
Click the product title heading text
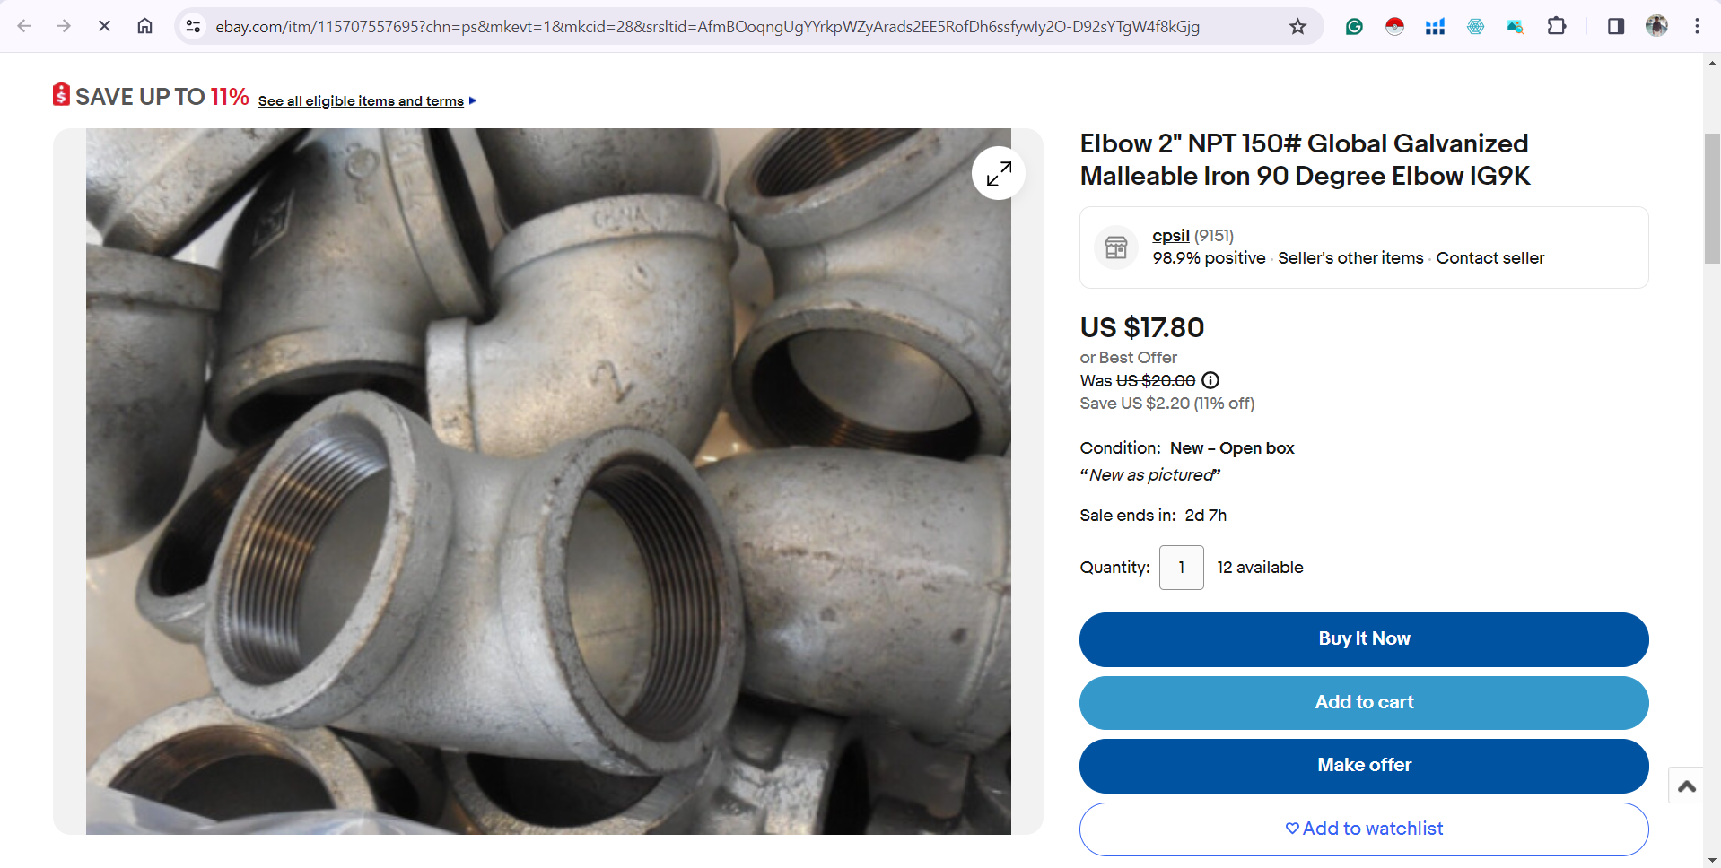pyautogui.click(x=1306, y=160)
